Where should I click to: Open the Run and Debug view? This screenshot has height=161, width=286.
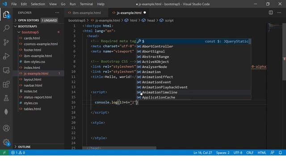tap(6, 56)
